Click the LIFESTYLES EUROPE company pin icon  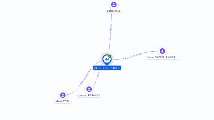pyautogui.click(x=107, y=60)
